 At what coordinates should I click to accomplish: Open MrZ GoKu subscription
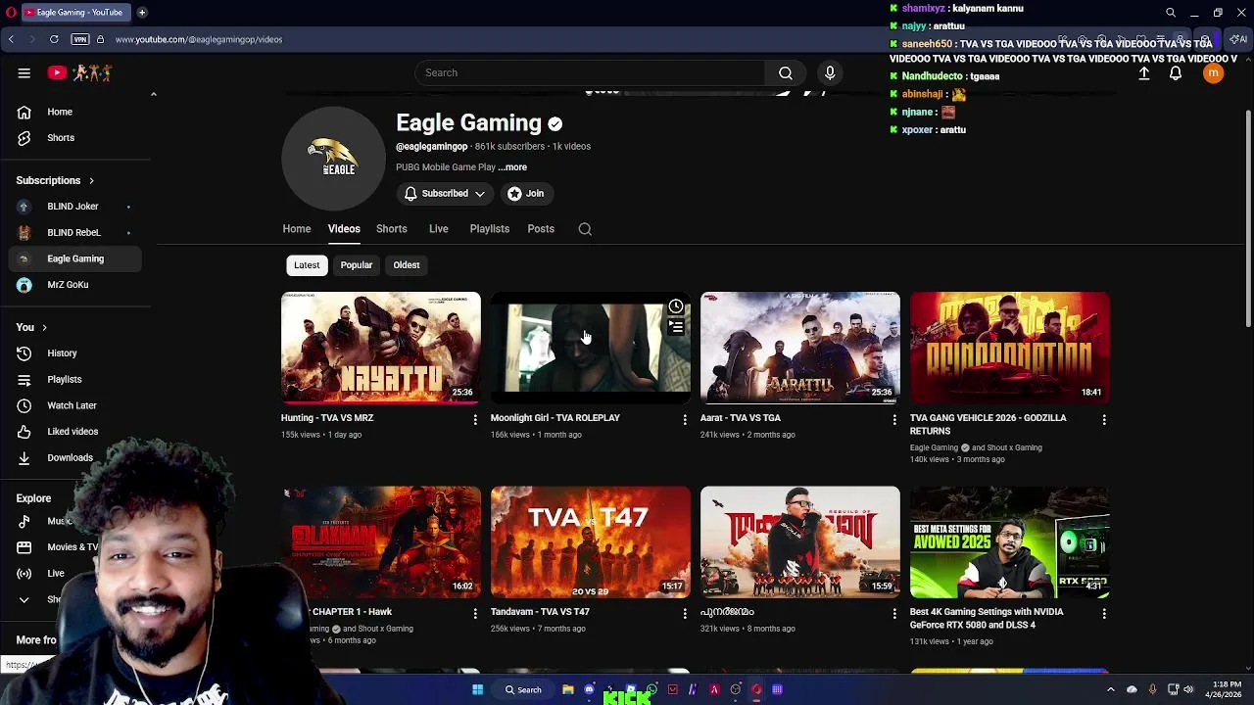[75, 285]
